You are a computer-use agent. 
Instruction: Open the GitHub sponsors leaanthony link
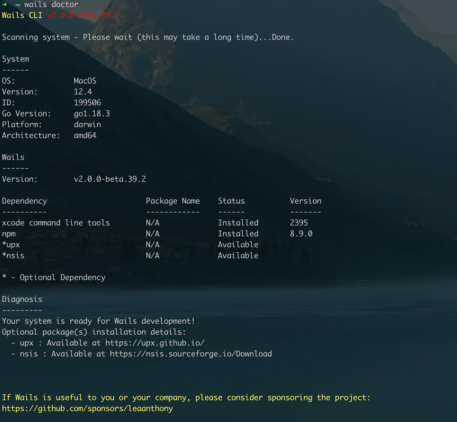tap(87, 408)
